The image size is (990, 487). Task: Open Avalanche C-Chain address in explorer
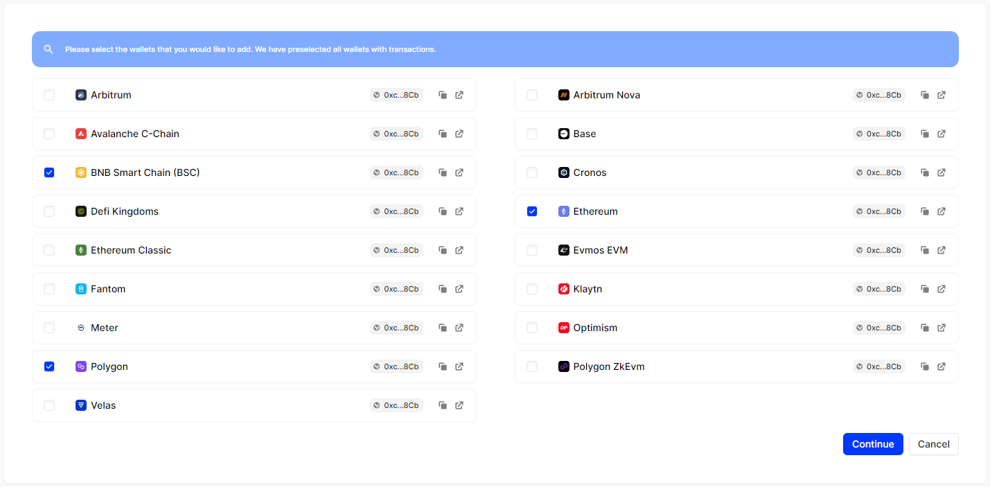coord(459,134)
